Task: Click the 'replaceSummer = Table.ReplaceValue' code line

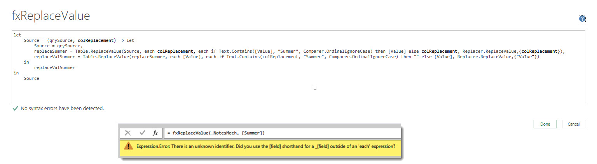Action: 299,51
